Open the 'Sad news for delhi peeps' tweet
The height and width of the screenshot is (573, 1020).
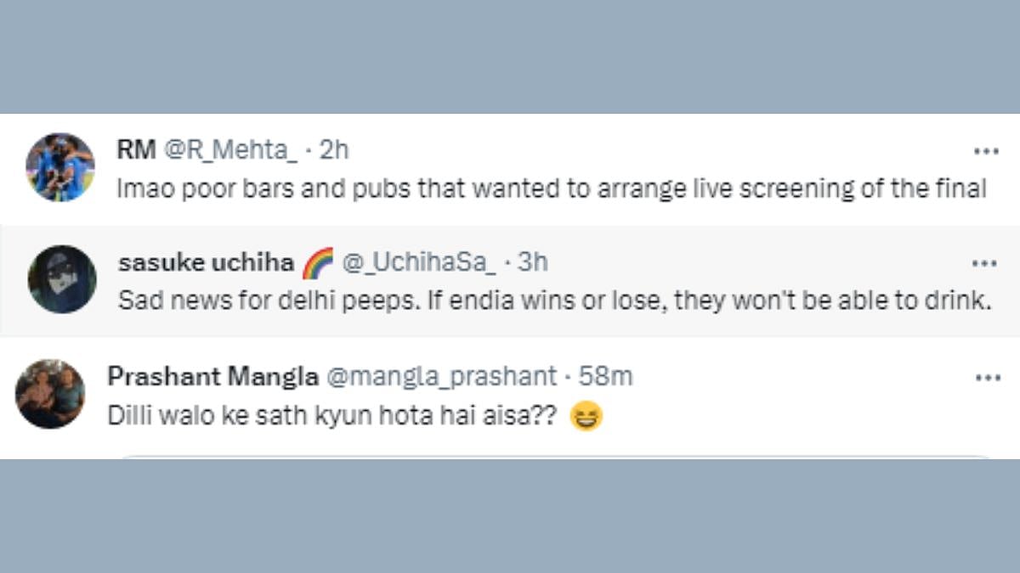click(554, 301)
